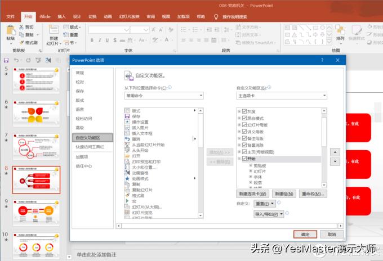Viewport: 383px width, 261px height.
Task: Toggle the 幻灯片母版 checkbox
Action: point(244,125)
